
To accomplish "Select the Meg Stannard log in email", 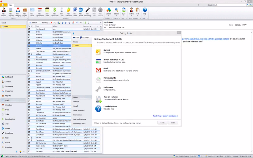I will [x=64, y=29].
